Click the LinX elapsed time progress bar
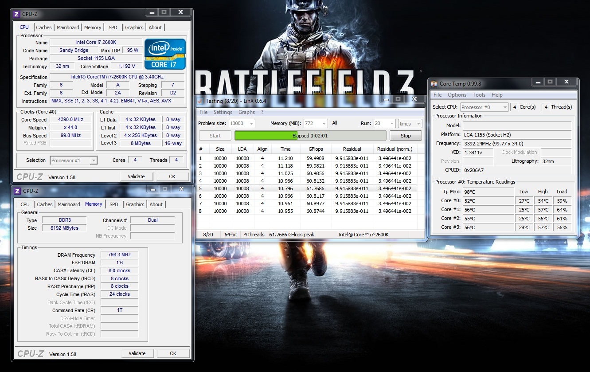 [x=310, y=136]
